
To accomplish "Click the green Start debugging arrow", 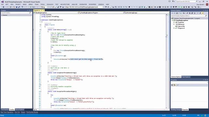I will (x=31, y=7).
